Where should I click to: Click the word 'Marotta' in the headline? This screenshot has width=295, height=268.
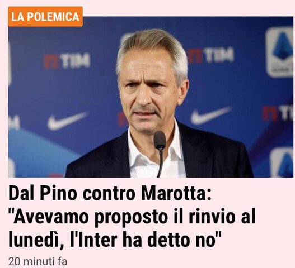tap(176, 193)
